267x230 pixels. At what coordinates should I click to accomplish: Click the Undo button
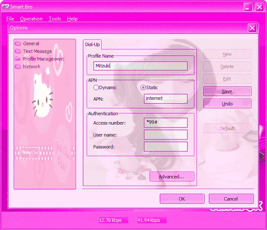227,104
